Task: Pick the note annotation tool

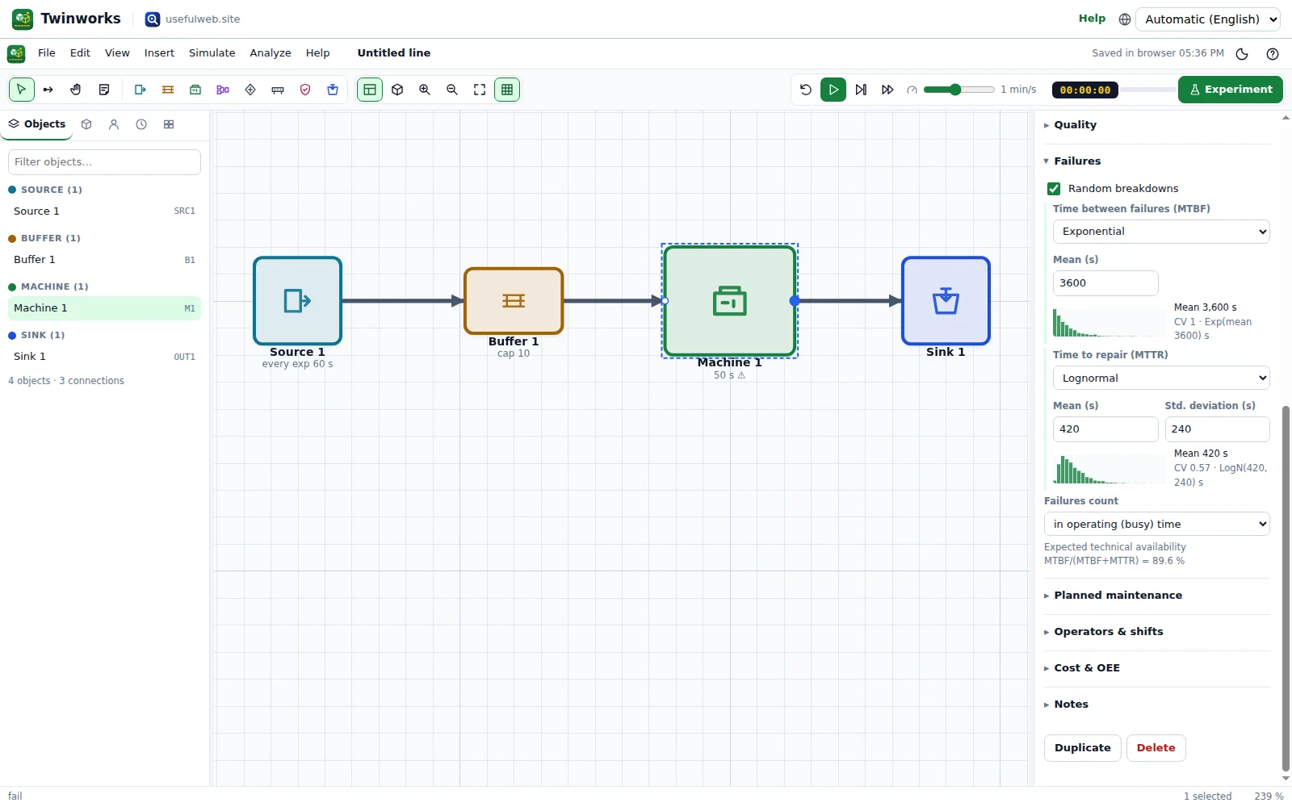Action: [x=103, y=90]
